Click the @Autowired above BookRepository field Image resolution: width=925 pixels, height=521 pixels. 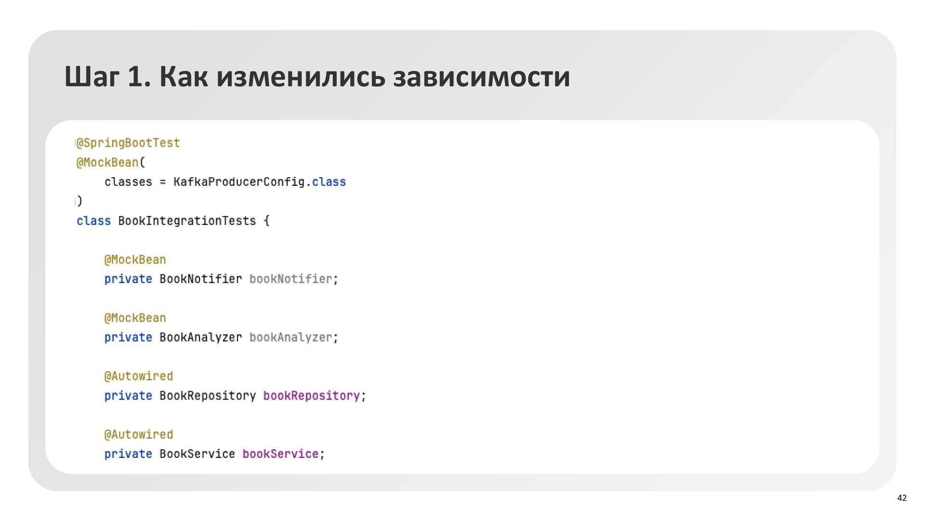(138, 377)
